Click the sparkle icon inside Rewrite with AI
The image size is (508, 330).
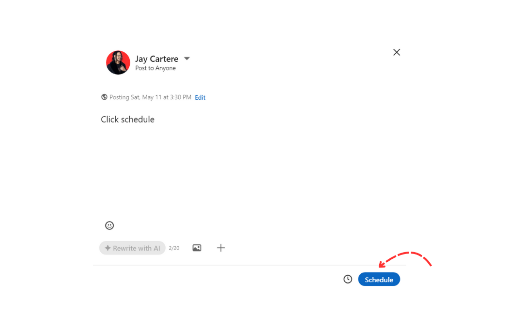point(108,248)
